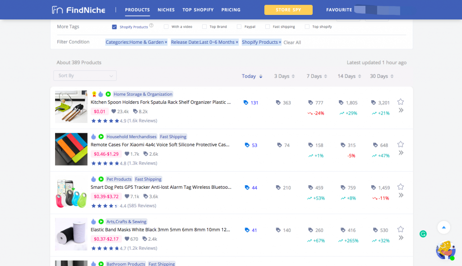The height and width of the screenshot is (266, 462).
Task: Expand details arrows for Elastic Band Masks
Action: (401, 238)
